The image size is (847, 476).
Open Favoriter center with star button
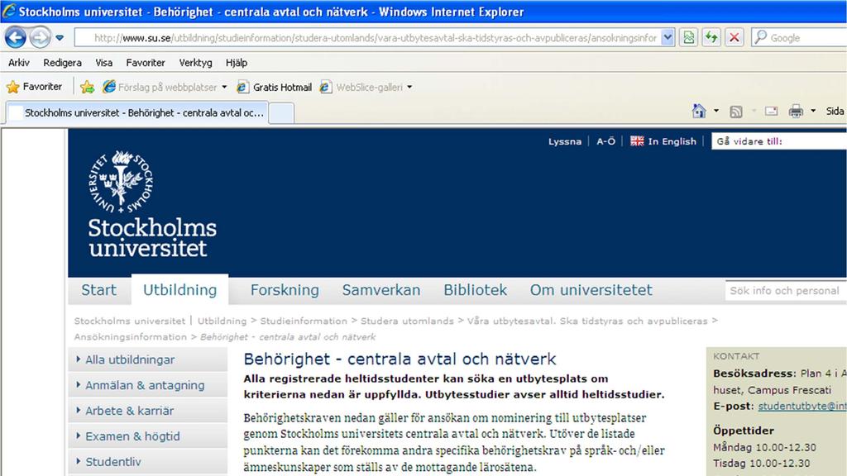(x=34, y=86)
